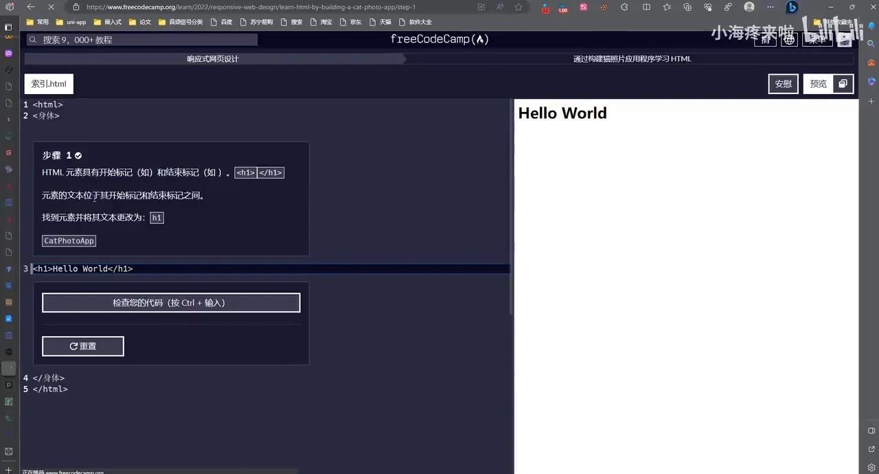Screen dimensions: 879x474
Task: Open favorites list star icon
Action: [x=667, y=7]
